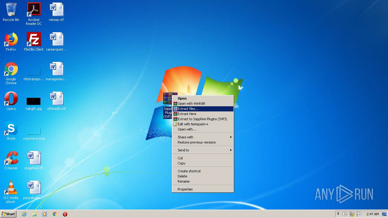The image size is (388, 218).
Task: Expand the Send to submenu
Action: [x=203, y=150]
